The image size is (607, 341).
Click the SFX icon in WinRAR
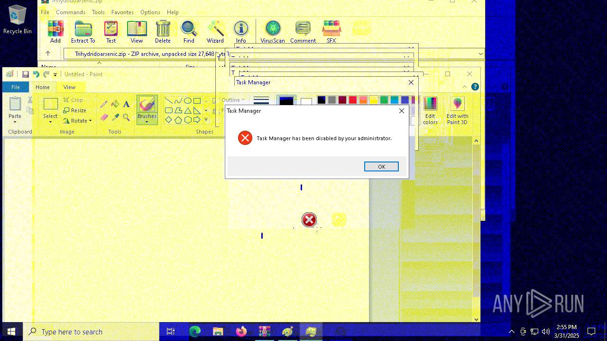coord(331,32)
